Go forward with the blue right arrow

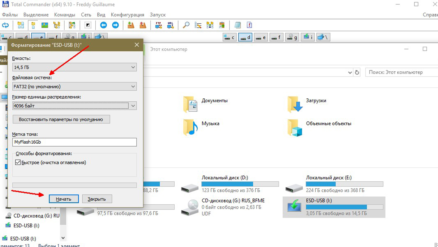[116, 25]
